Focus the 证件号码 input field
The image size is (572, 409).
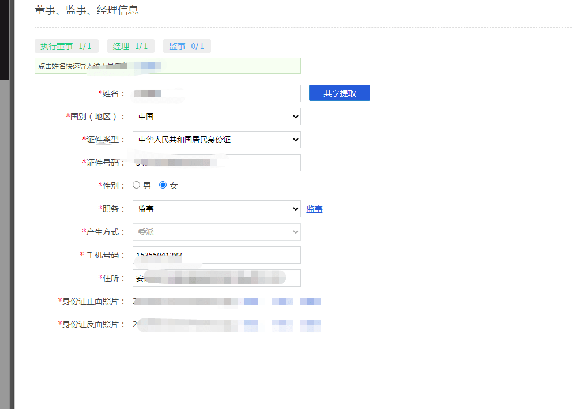217,162
